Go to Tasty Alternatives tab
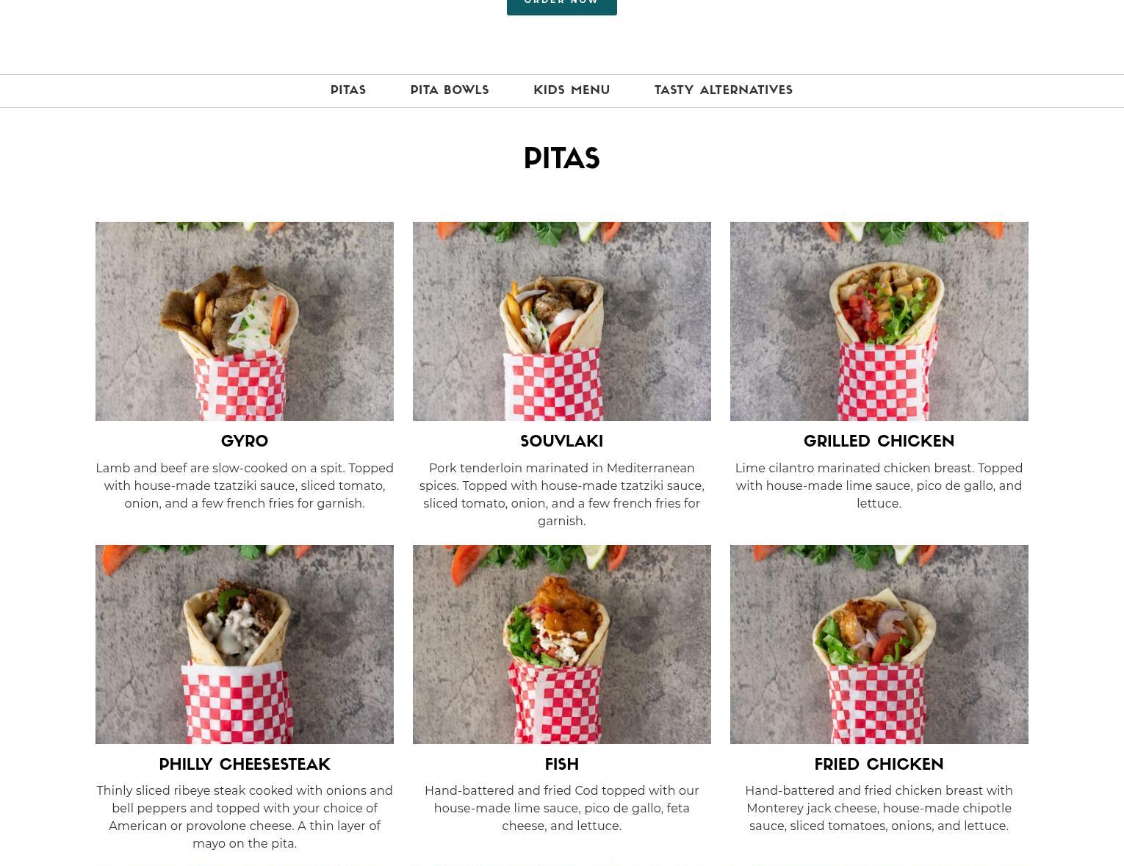 [x=724, y=90]
